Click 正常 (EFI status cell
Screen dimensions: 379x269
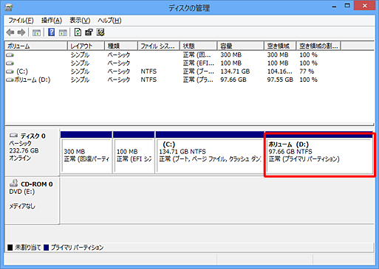tap(199, 63)
